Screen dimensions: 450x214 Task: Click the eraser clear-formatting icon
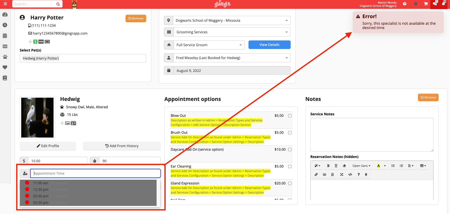[344, 166]
